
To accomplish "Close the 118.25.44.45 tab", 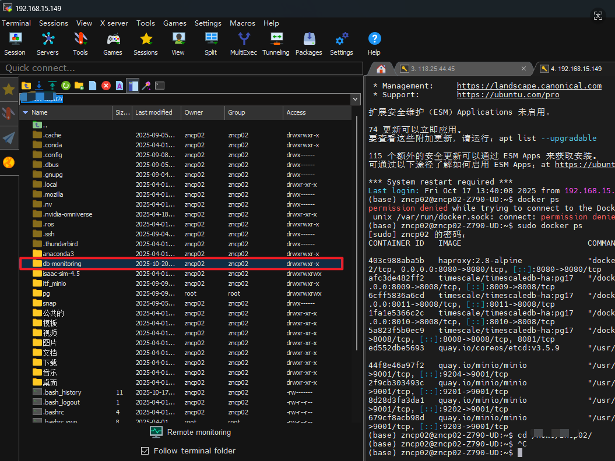I will 523,69.
